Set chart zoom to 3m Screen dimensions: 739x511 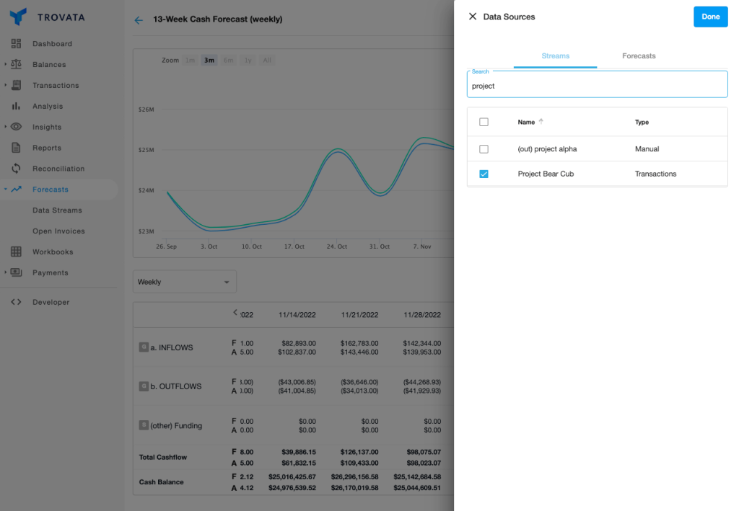click(209, 61)
